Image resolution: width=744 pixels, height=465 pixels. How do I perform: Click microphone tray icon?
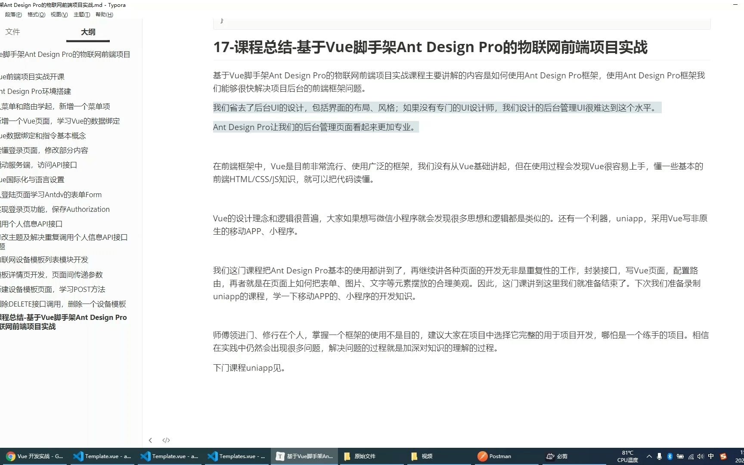coord(659,456)
